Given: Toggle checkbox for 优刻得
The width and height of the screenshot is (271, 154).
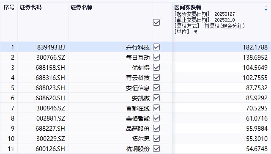Looking at the screenshot, I should tap(156, 68).
